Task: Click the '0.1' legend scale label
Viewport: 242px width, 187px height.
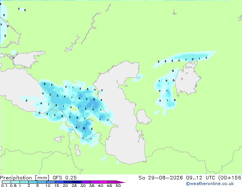Action: [4, 185]
